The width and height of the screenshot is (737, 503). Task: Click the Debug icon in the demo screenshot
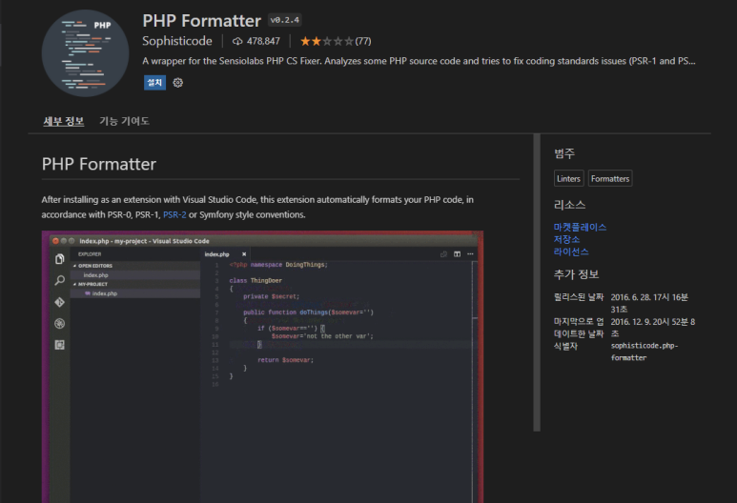[60, 324]
